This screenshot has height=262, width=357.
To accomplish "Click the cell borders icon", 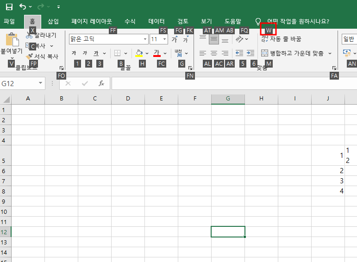I will [x=117, y=53].
